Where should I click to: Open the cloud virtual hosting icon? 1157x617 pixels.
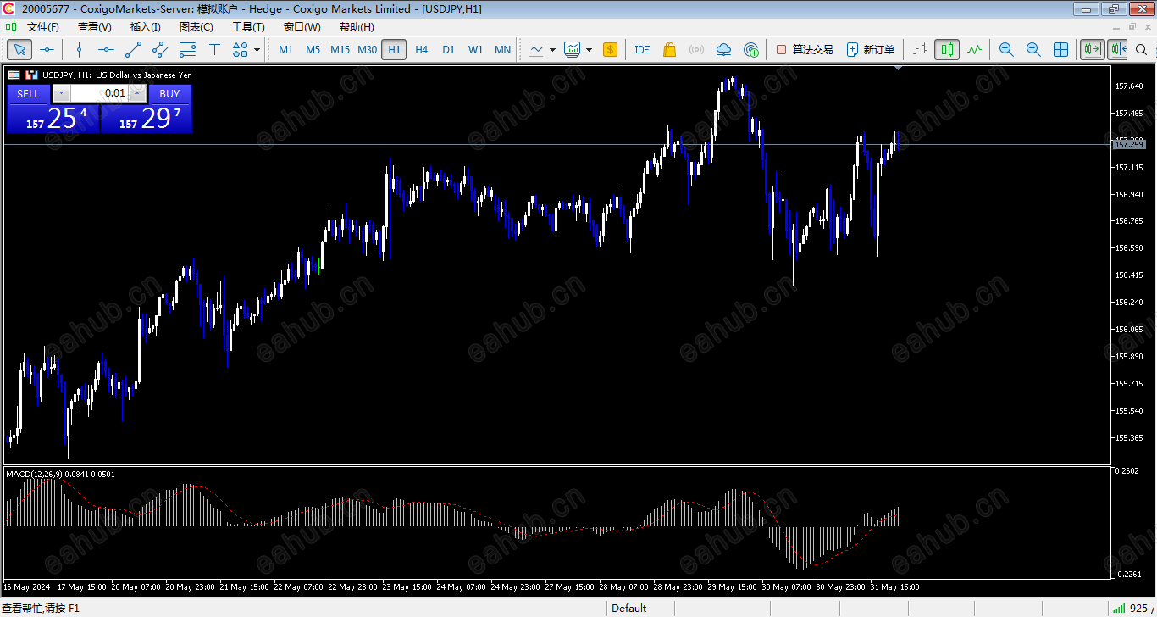[723, 49]
